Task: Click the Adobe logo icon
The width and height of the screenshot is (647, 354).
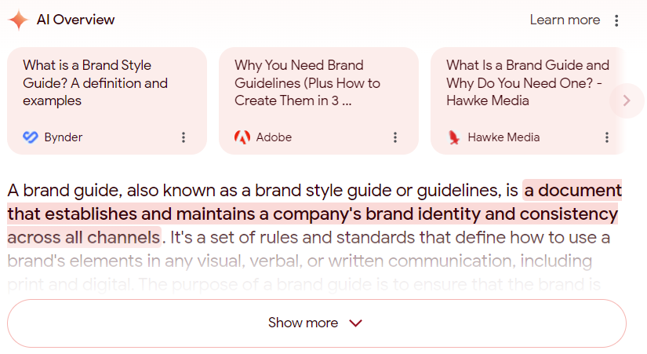Action: click(x=242, y=137)
